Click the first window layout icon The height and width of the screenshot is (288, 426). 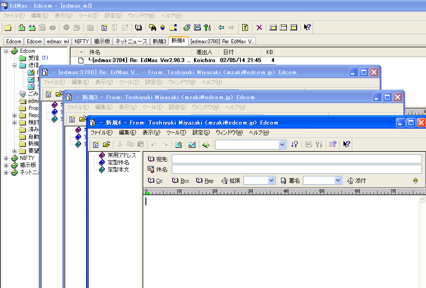tap(273, 28)
